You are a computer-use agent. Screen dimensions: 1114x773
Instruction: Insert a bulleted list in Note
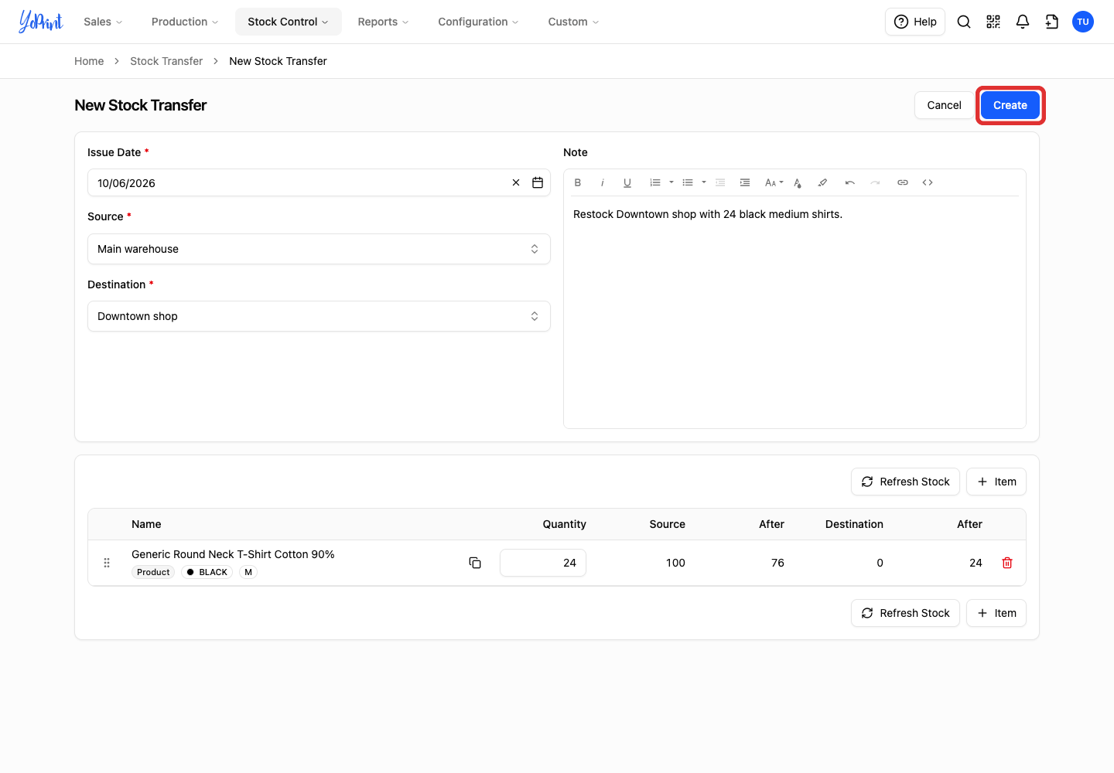point(688,182)
